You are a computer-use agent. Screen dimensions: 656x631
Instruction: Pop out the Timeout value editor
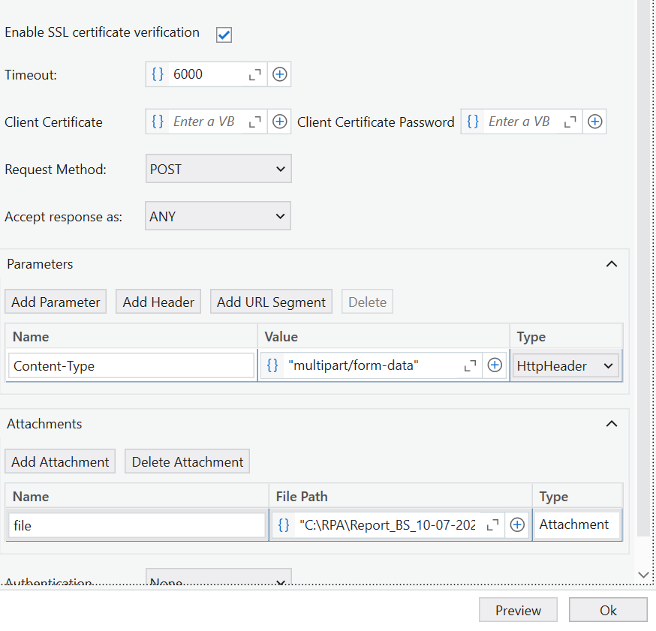(254, 74)
